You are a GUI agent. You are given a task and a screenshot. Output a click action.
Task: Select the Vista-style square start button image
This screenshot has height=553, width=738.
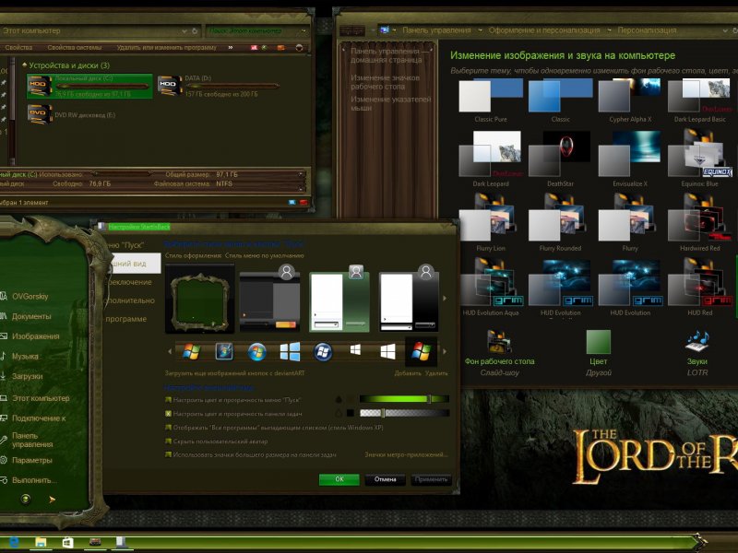click(224, 352)
